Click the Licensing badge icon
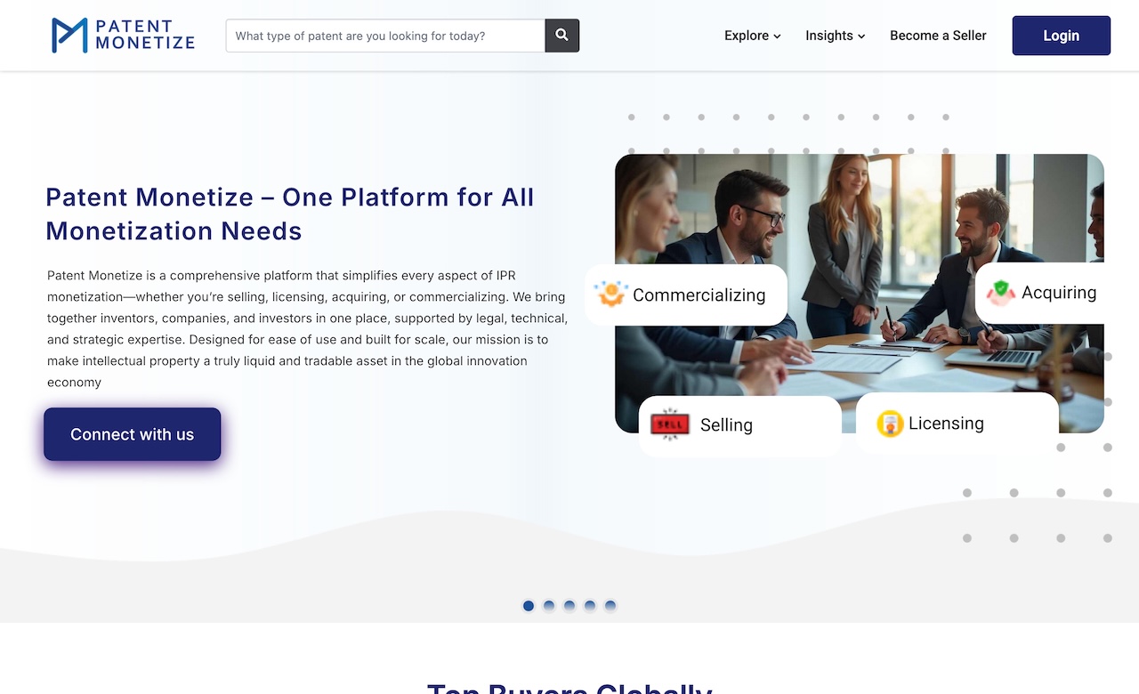1139x694 pixels. (x=891, y=424)
